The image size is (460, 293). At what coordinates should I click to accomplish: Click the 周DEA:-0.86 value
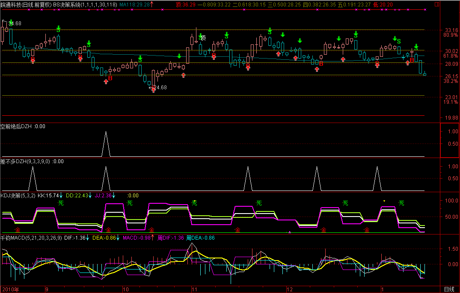coord(200,237)
